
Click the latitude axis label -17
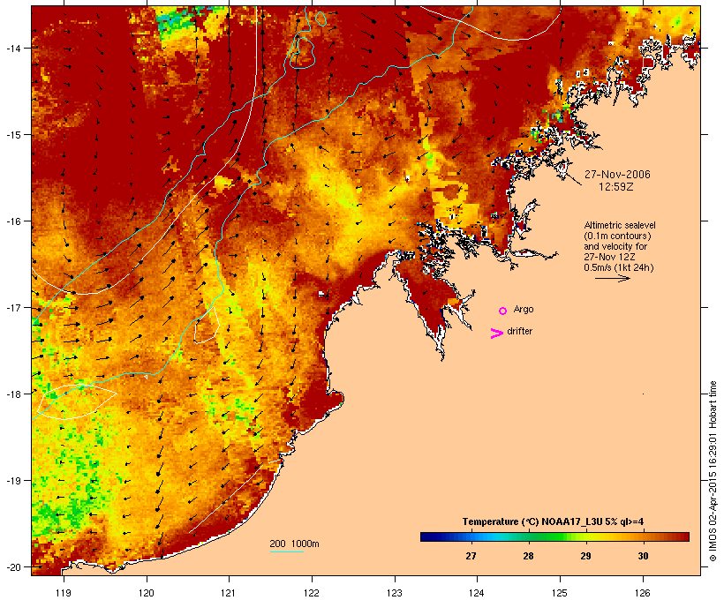coord(12,307)
